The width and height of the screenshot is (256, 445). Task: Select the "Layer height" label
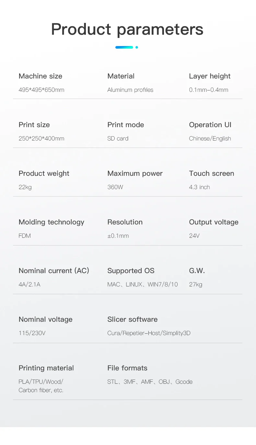[210, 76]
